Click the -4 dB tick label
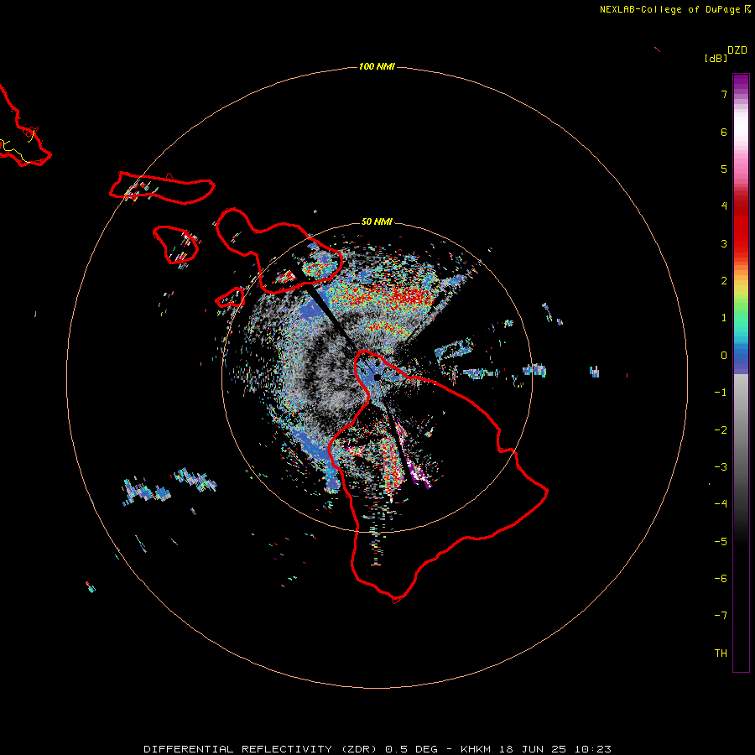The width and height of the screenshot is (755, 755). click(721, 504)
